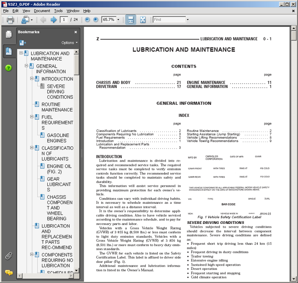The image size is (298, 283).
Task: Open the Pages thumbnails panel icon
Action: point(8,34)
